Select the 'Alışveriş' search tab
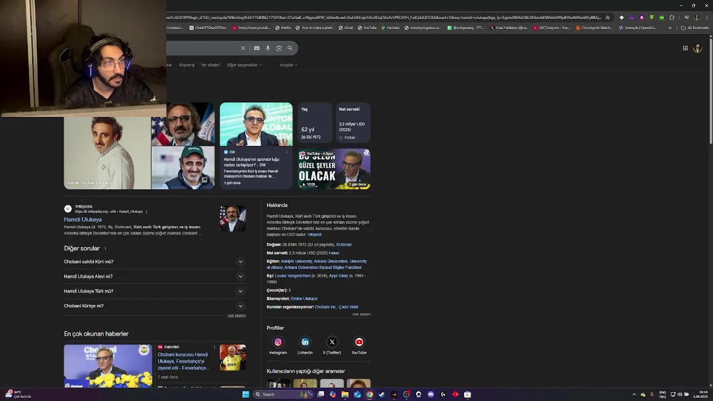713x401 pixels. click(187, 65)
